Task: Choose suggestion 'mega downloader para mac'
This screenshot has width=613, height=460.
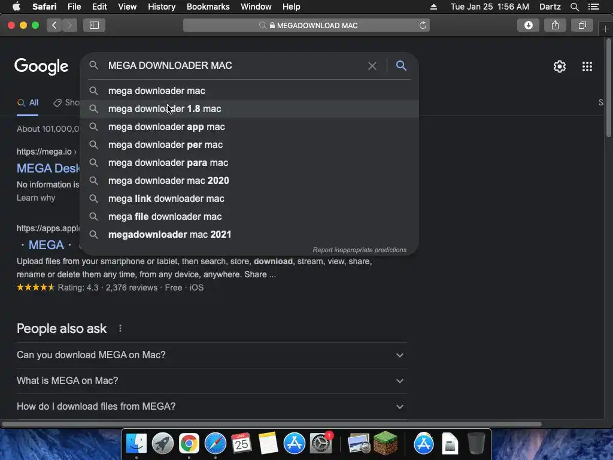Action: point(249,163)
